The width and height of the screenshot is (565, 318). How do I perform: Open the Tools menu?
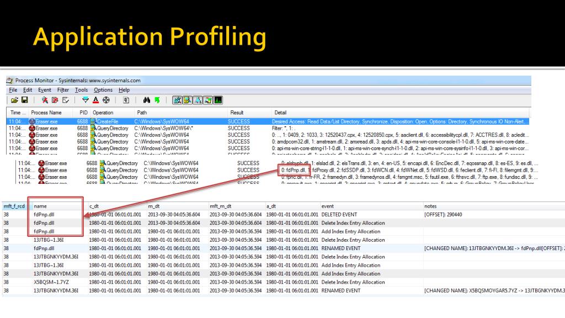[81, 90]
